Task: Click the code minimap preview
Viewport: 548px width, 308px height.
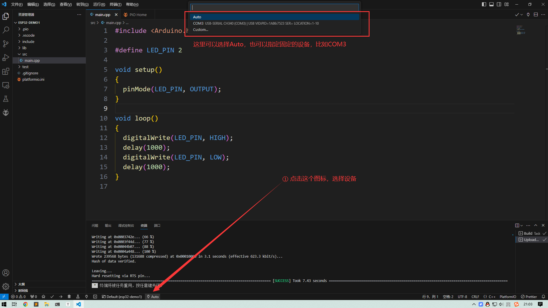Action: (521, 30)
